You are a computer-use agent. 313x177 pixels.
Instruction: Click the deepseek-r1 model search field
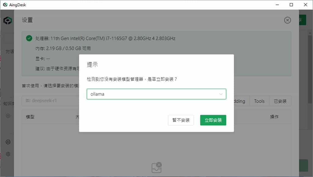tap(51, 101)
